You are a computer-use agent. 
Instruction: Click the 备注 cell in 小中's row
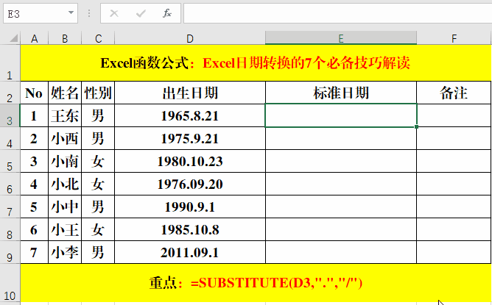pyautogui.click(x=454, y=207)
